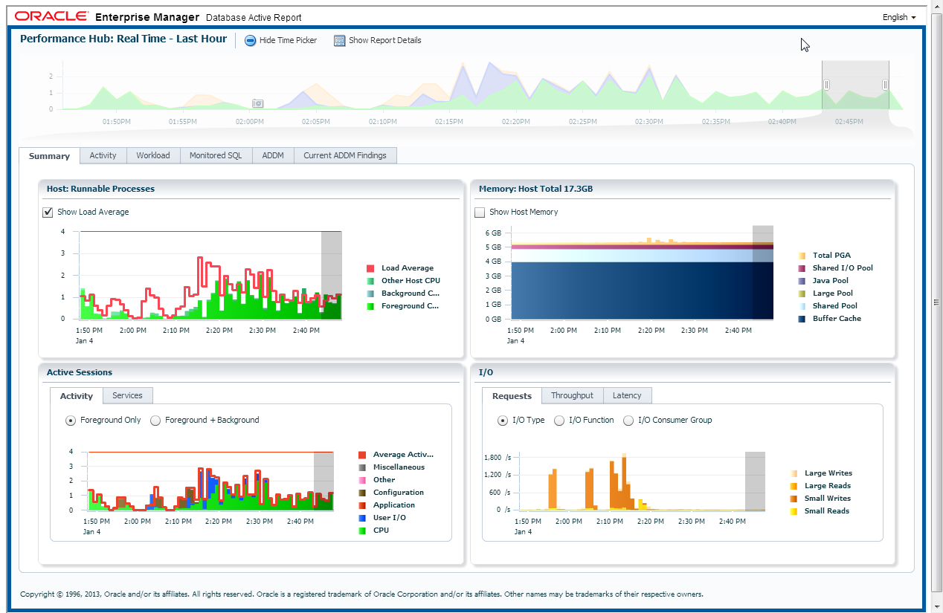Click the Buffer Cache legend icon
Image resolution: width=943 pixels, height=613 pixels.
(802, 319)
